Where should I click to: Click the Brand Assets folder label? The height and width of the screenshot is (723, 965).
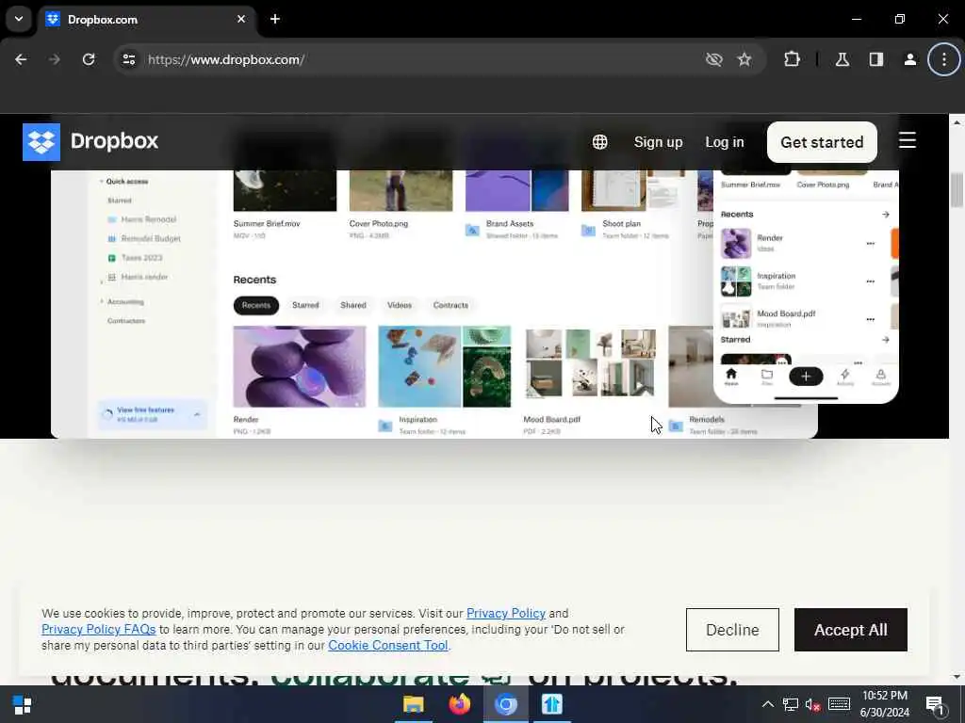(510, 224)
